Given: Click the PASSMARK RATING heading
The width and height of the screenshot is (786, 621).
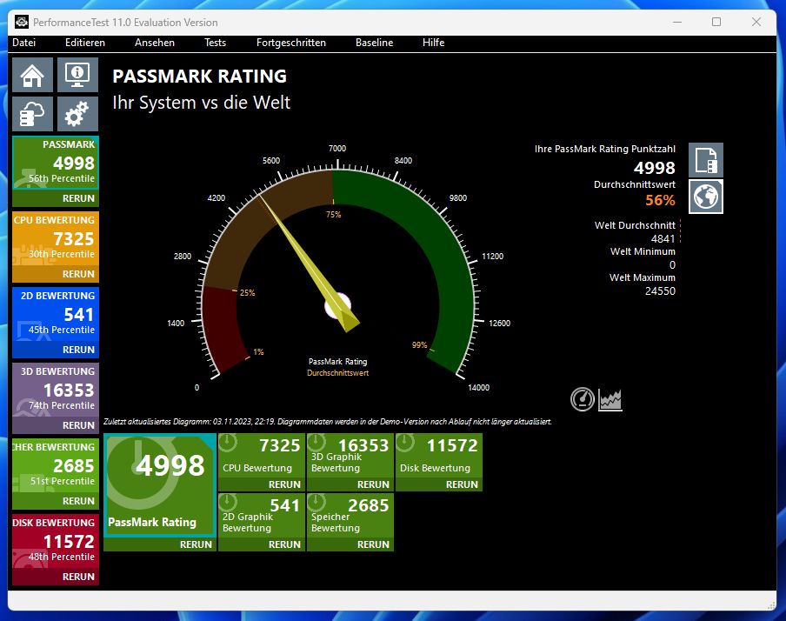Looking at the screenshot, I should coord(199,77).
